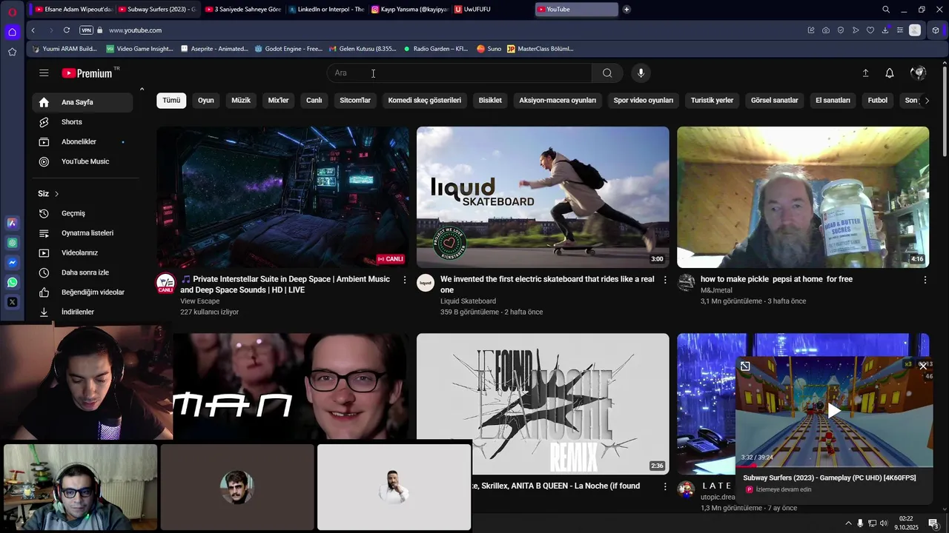The height and width of the screenshot is (533, 949).
Task: Switch to the 'LinkedIn or Interpol' browser tab
Action: (325, 10)
